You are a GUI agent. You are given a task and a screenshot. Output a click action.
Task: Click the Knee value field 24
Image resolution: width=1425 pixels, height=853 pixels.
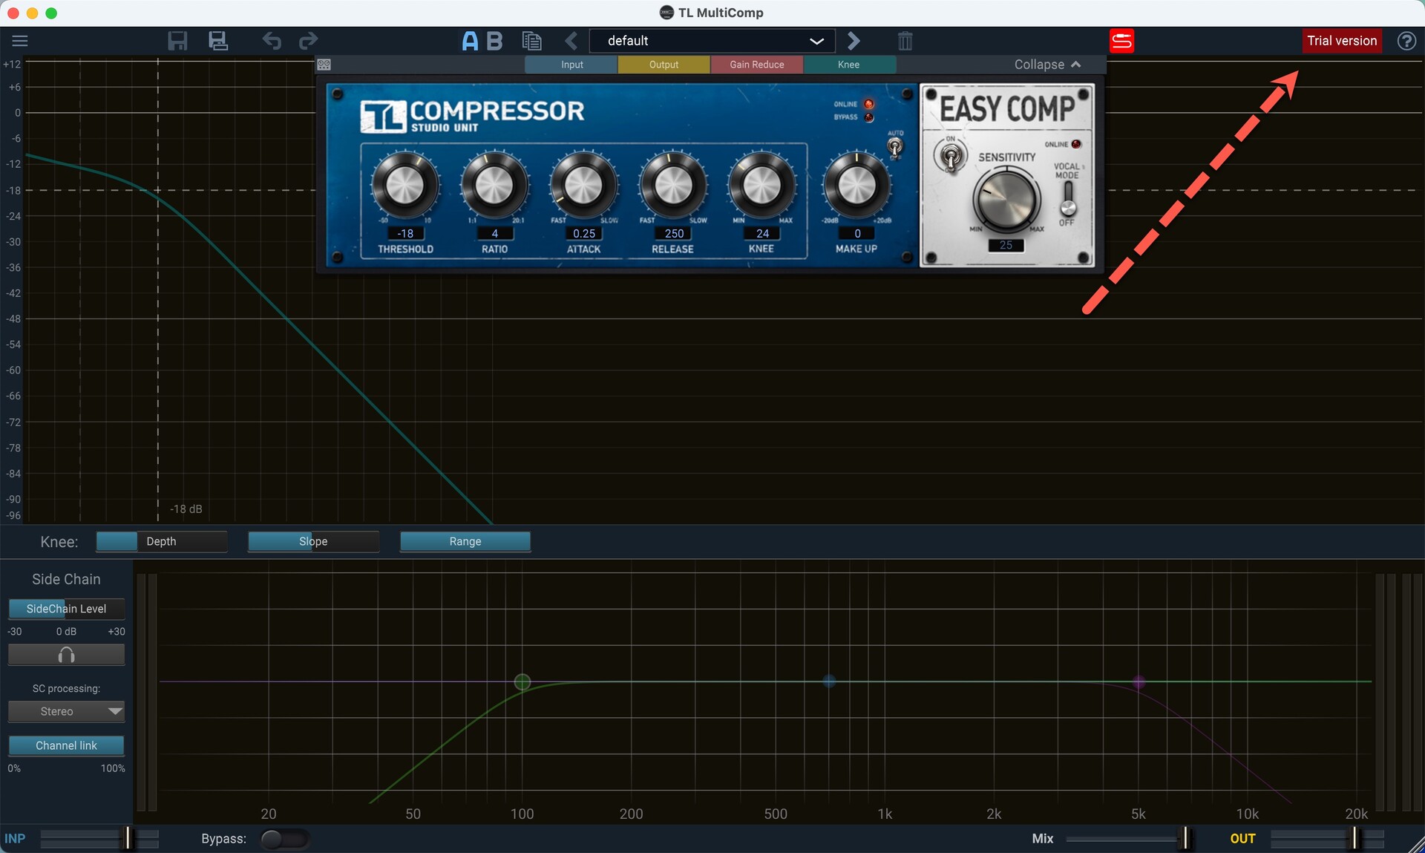click(762, 233)
